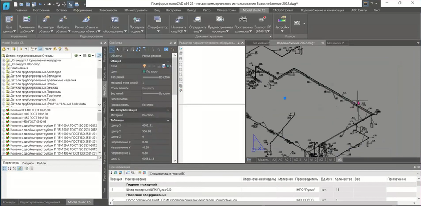Viewport: 421px width, 206px height.
Task: Click the binoculars search icon in Model Studio panel
Action: point(55,49)
